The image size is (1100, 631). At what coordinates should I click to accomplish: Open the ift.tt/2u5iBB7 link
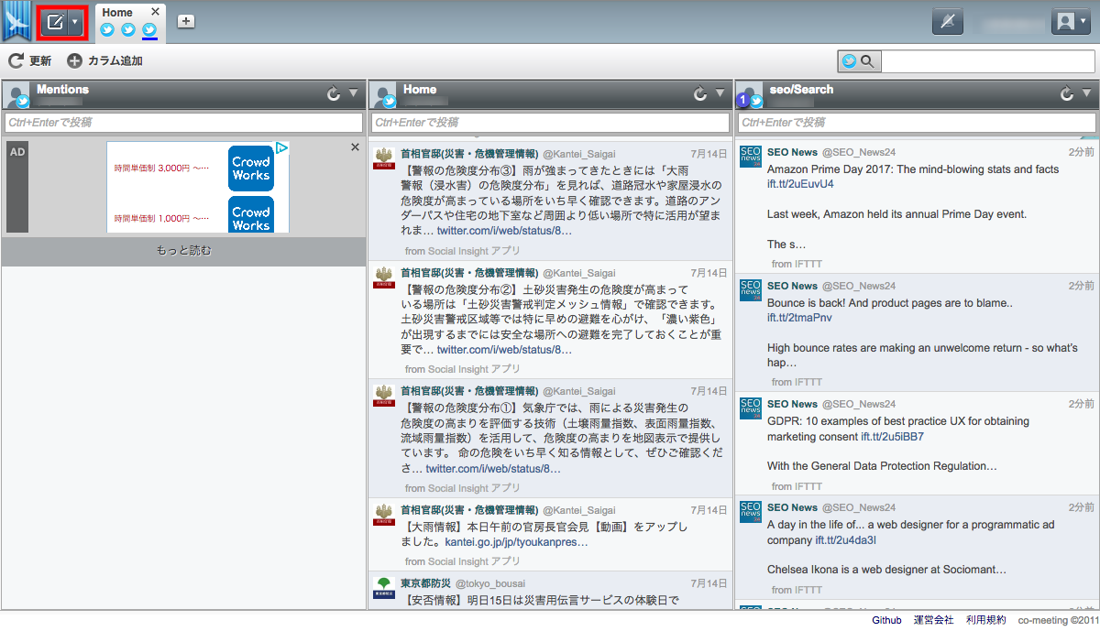click(x=892, y=437)
